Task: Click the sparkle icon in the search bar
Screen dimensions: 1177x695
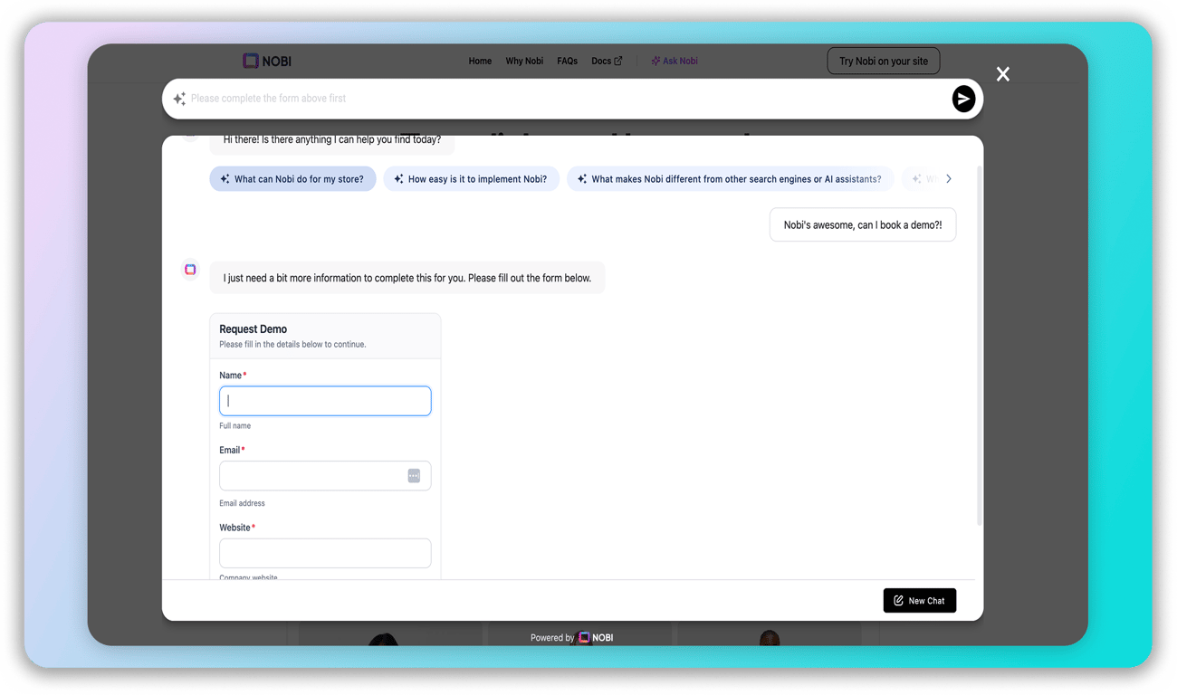Action: click(x=179, y=99)
